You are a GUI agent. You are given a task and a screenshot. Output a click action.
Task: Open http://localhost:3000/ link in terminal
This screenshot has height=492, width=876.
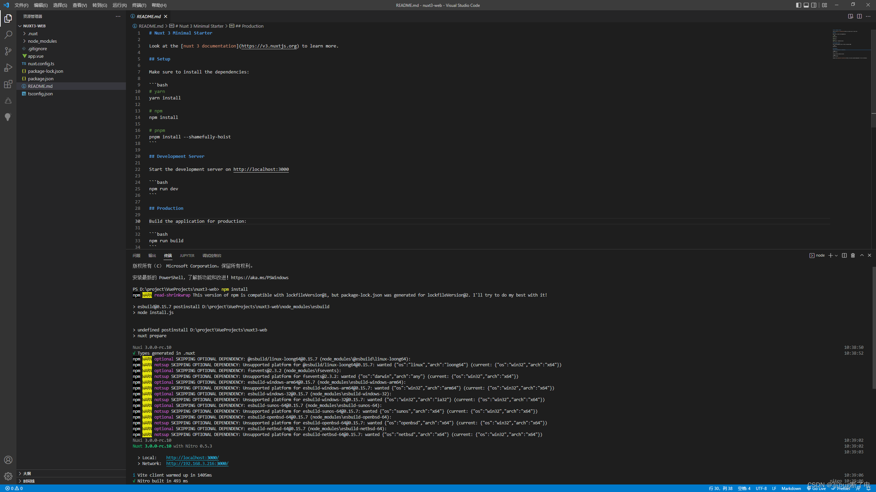tap(192, 458)
